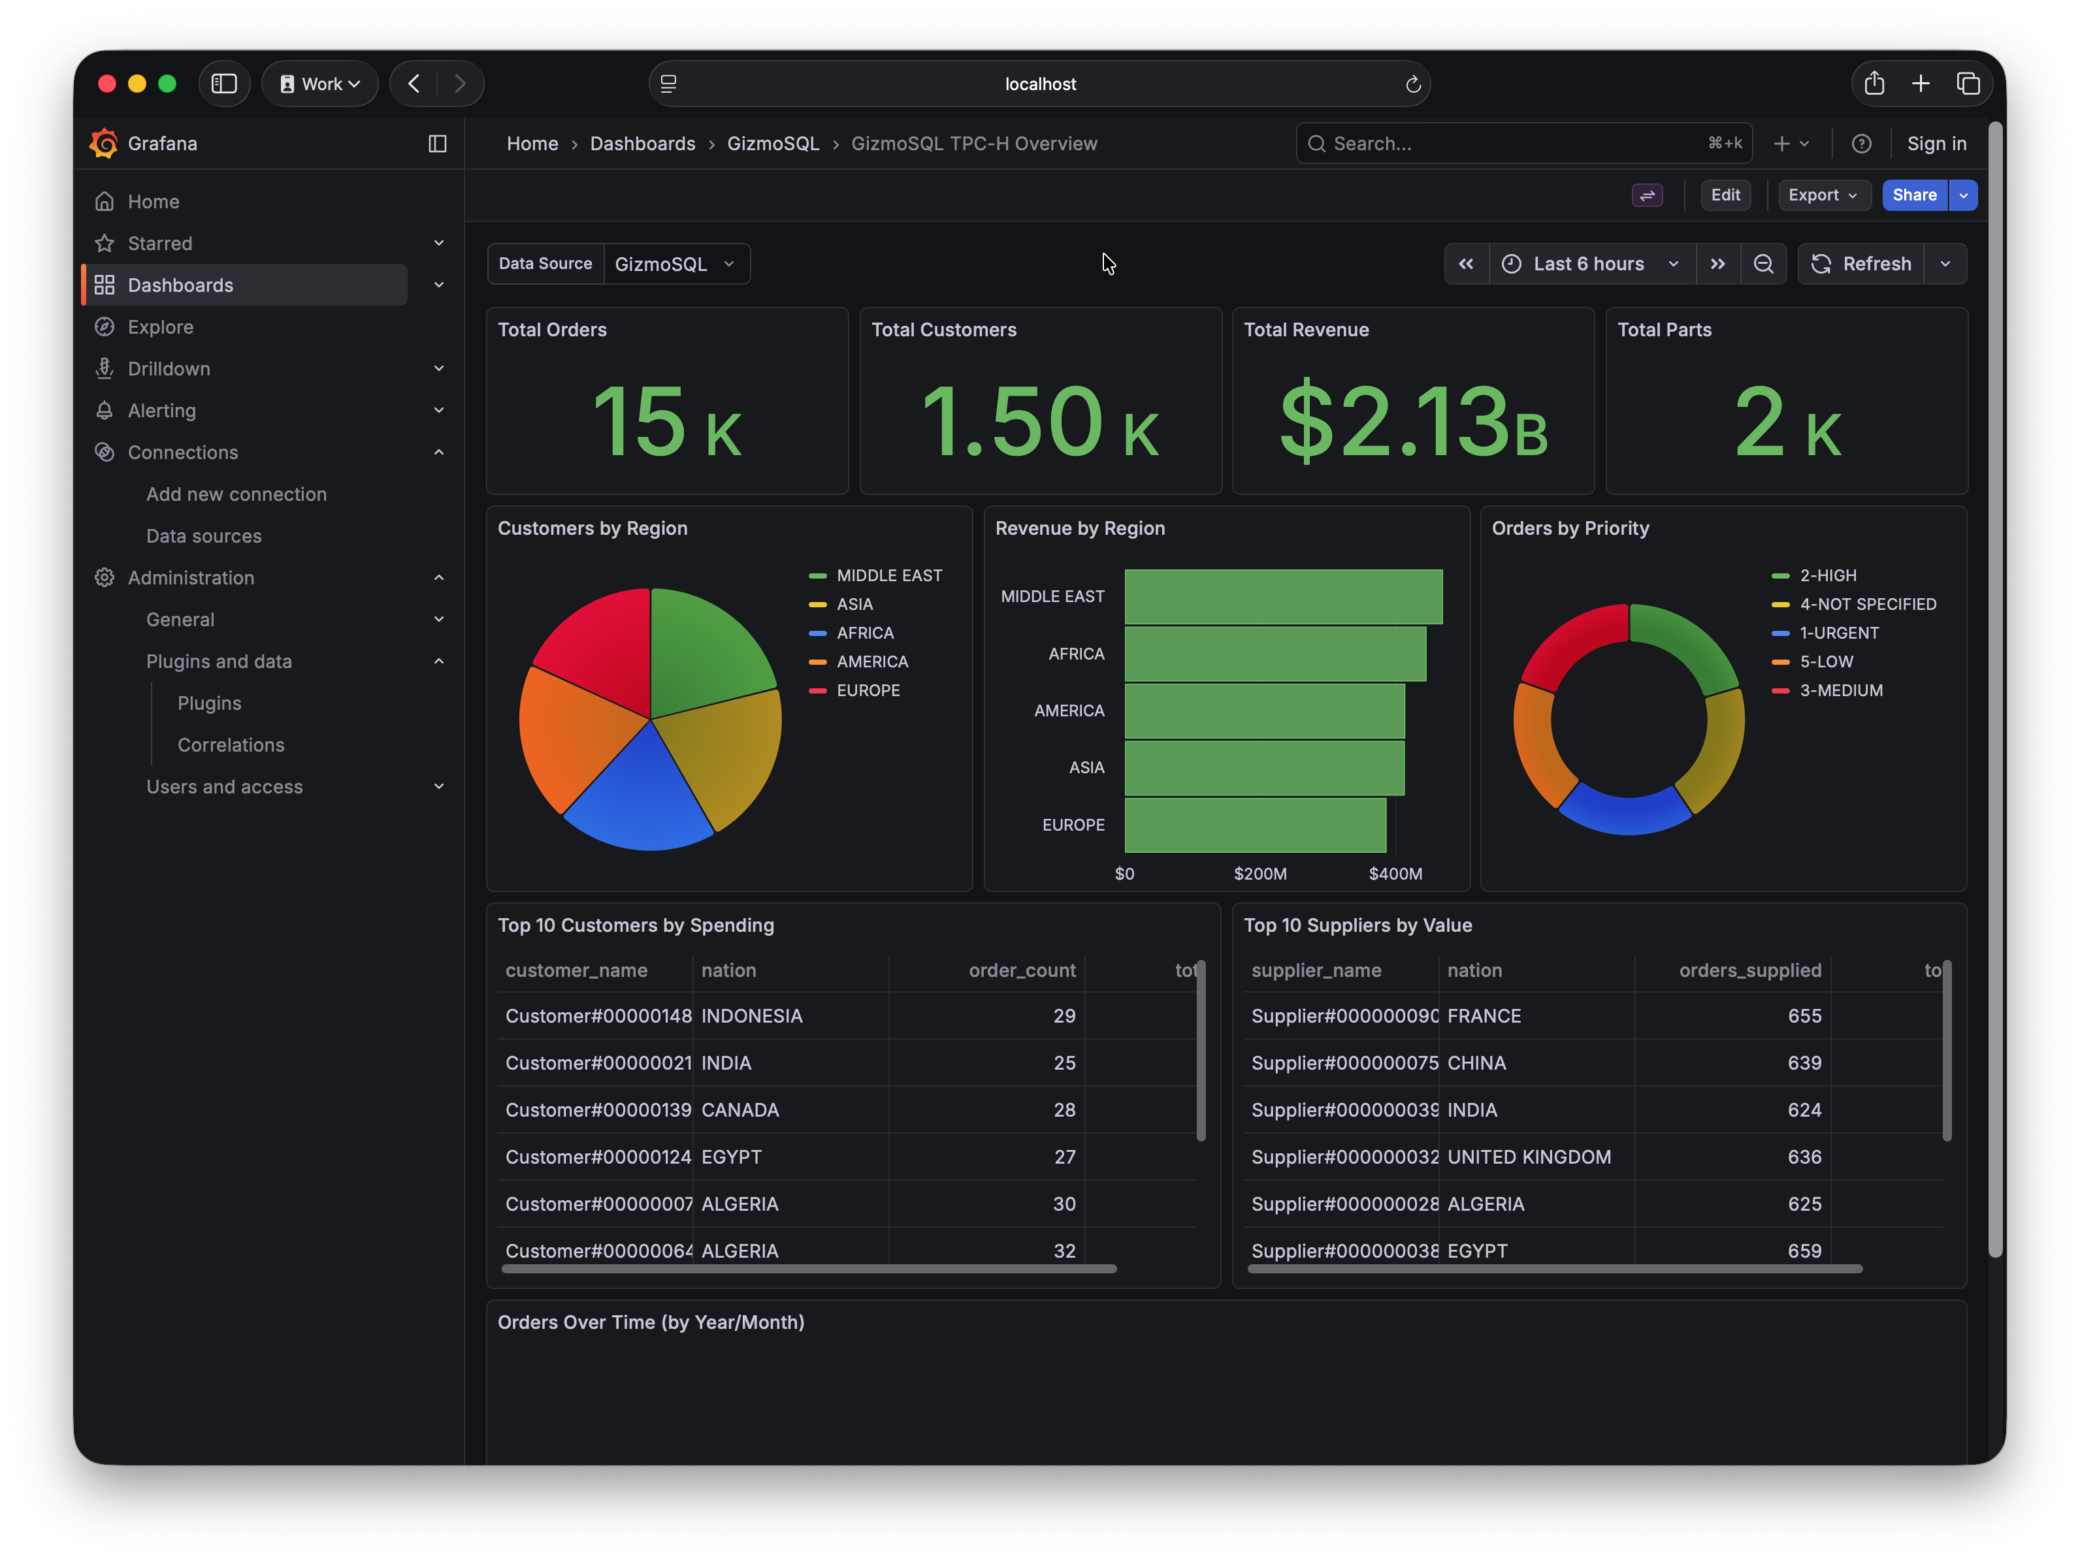Screen dimensions: 2080x1562
Task: Open the refresh interval dropdown arrow
Action: [1945, 264]
